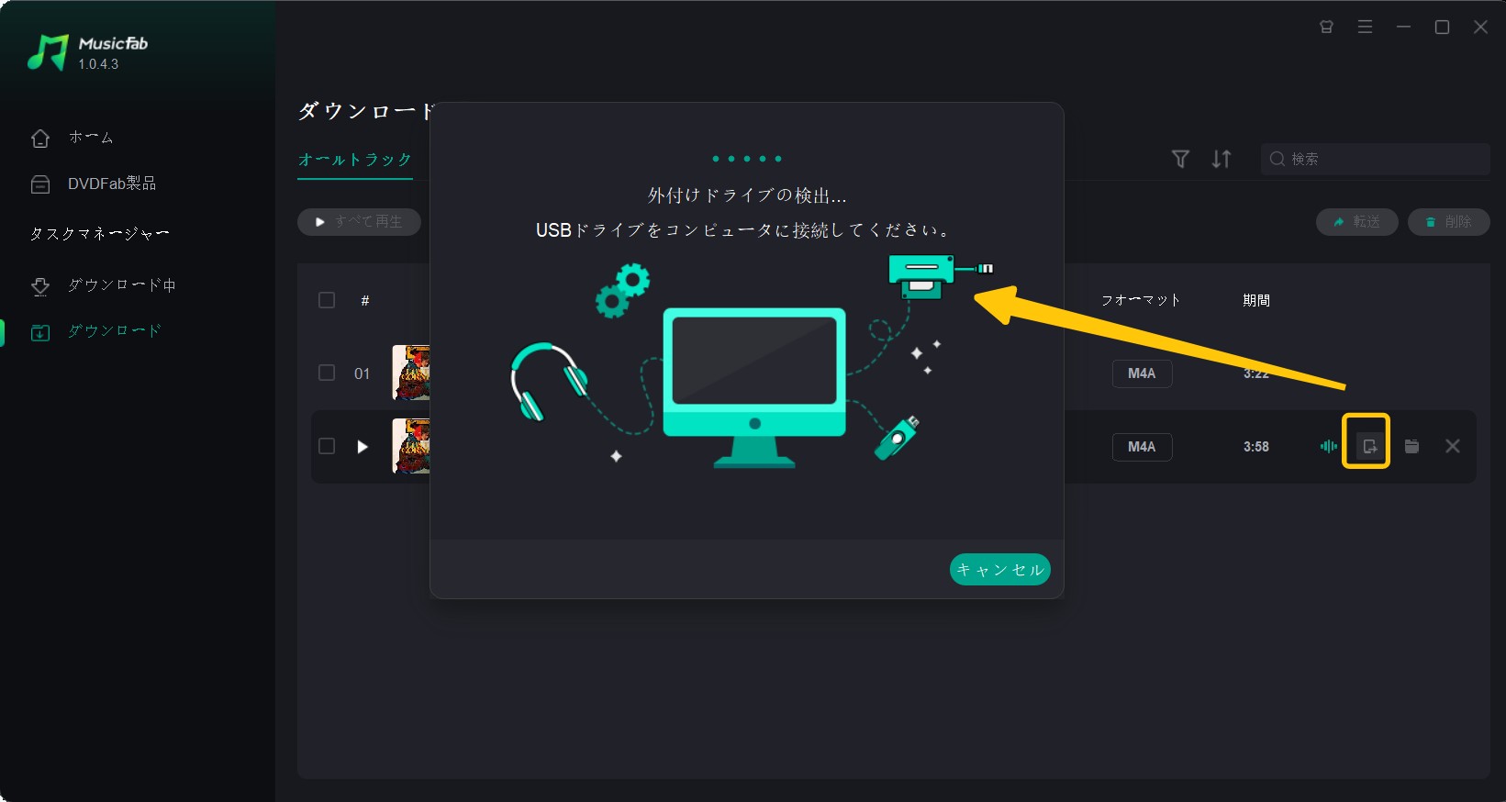Image resolution: width=1506 pixels, height=802 pixels.
Task: Check the checkbox for track 01
Action: [x=327, y=373]
